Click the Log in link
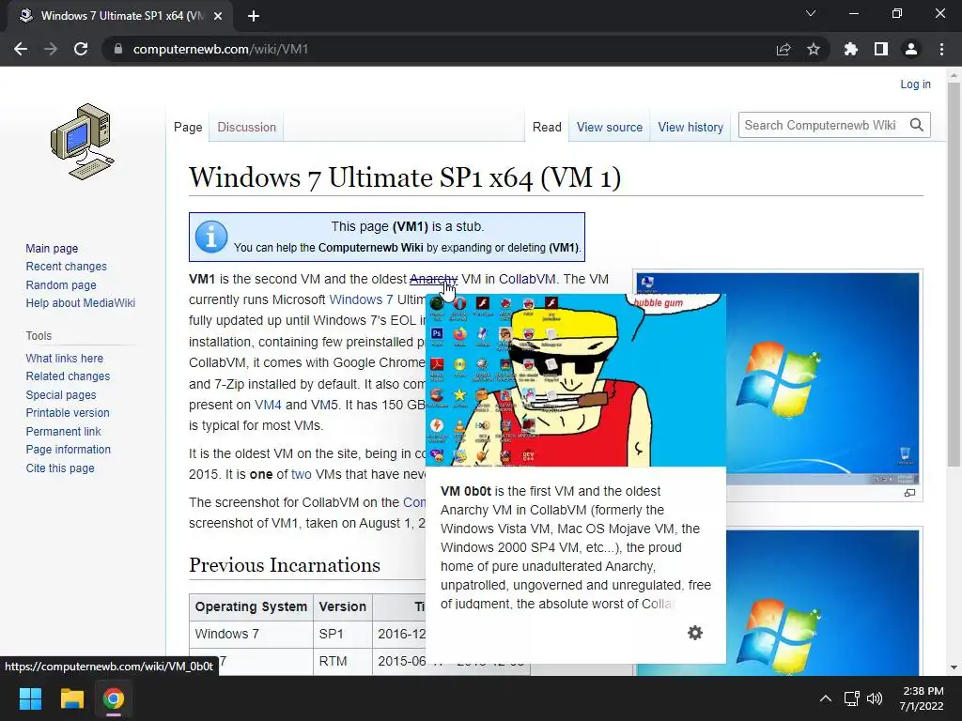Viewport: 962px width, 721px height. (915, 84)
